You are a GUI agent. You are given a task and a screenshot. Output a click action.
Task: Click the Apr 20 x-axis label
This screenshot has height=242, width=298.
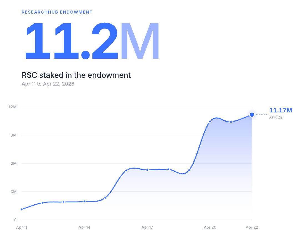210,227
